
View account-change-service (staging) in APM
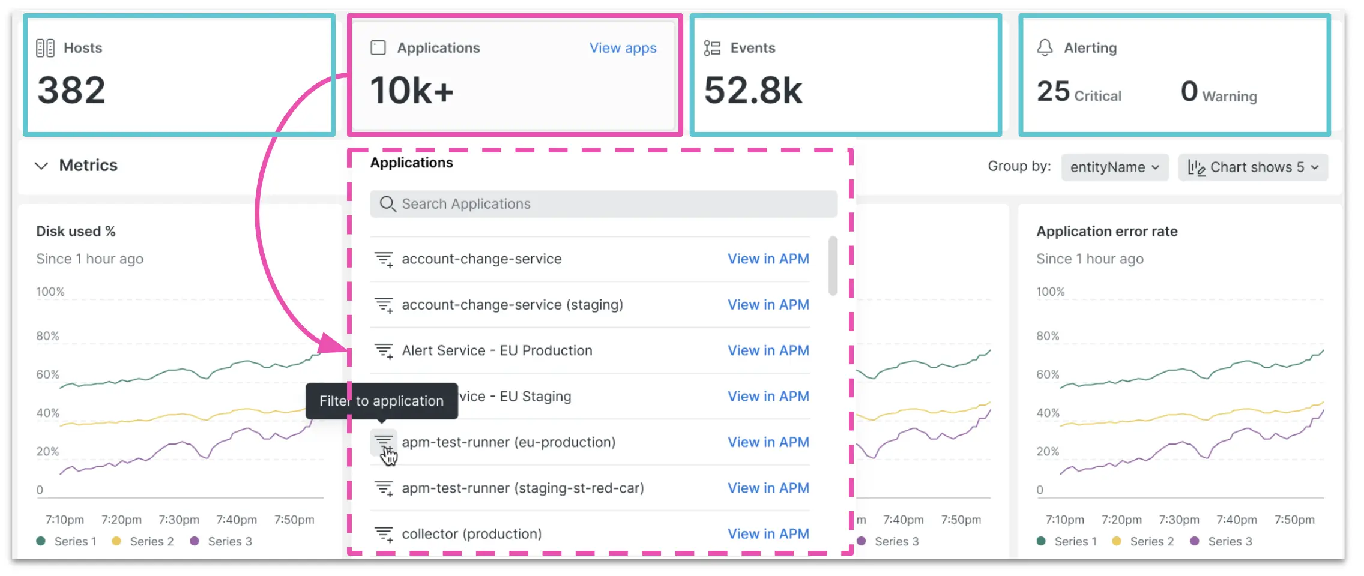tap(768, 305)
